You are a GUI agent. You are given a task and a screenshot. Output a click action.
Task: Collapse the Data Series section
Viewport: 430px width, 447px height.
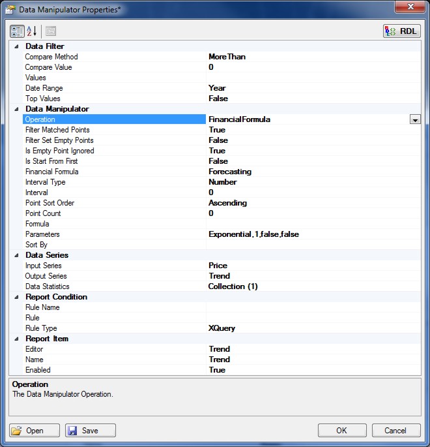16,255
